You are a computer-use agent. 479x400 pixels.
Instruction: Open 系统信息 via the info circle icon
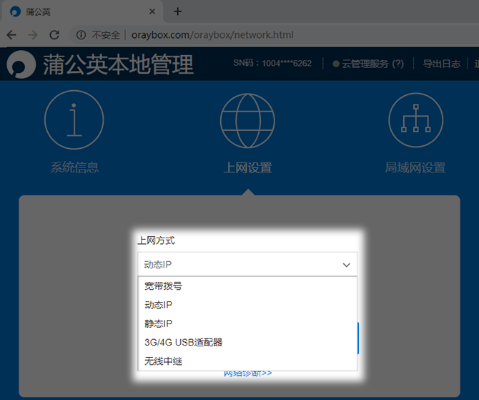pyautogui.click(x=74, y=119)
